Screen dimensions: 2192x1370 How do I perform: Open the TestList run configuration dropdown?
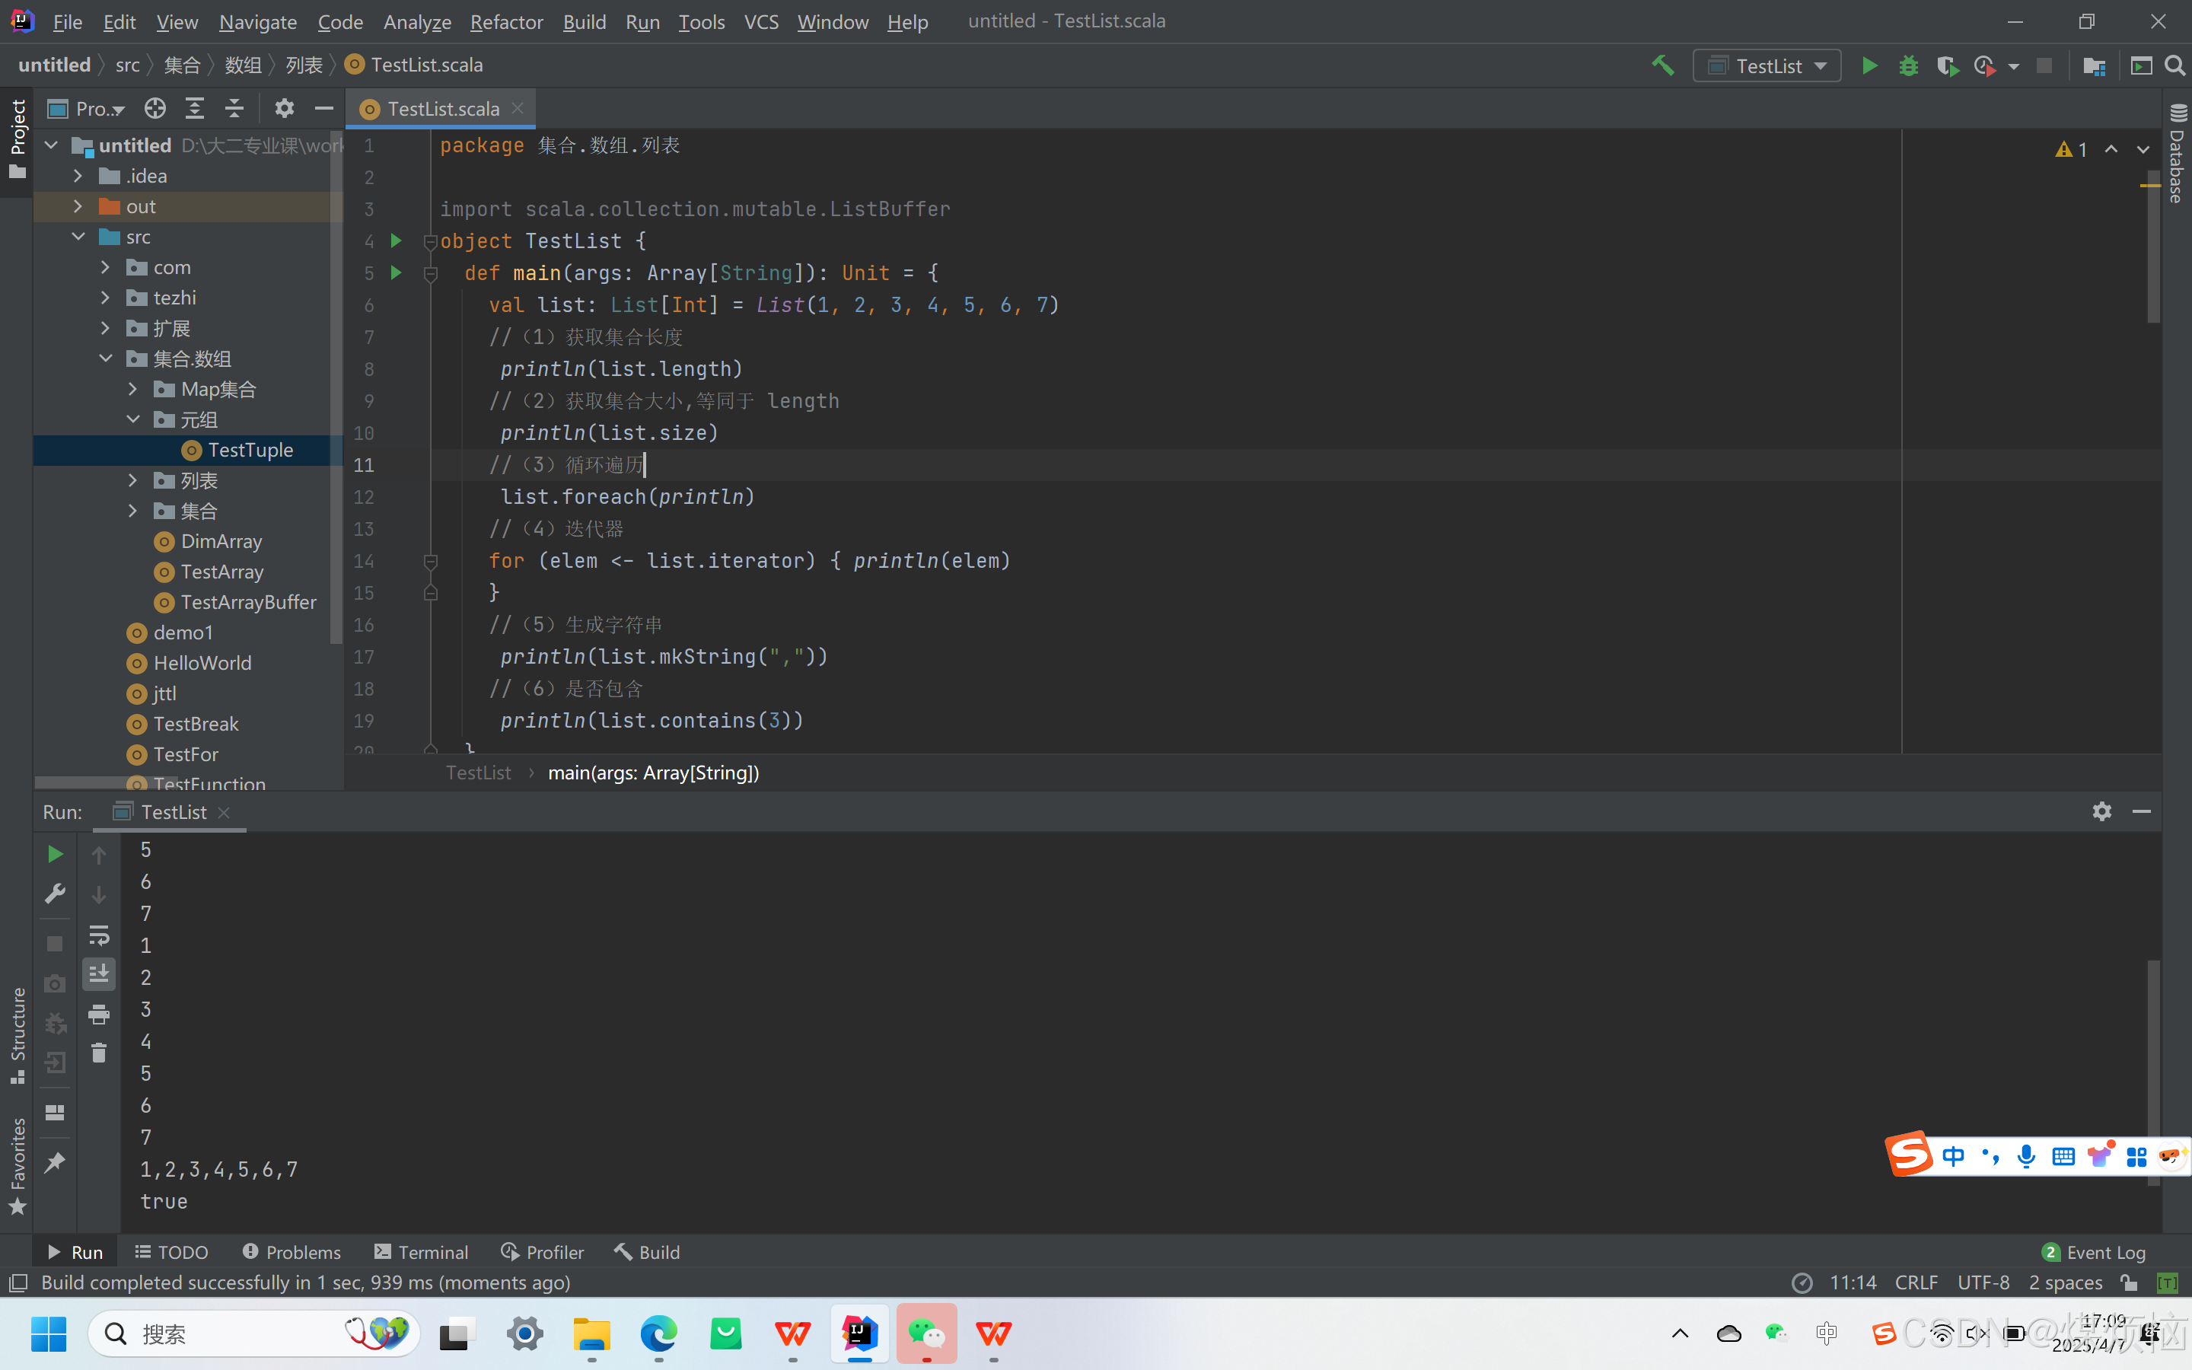point(1767,65)
